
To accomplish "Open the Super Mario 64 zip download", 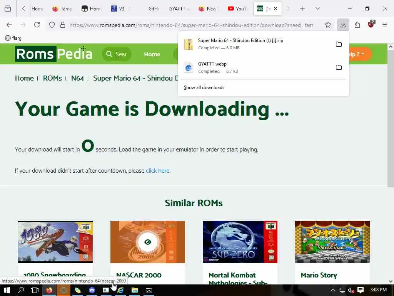I will [x=256, y=44].
